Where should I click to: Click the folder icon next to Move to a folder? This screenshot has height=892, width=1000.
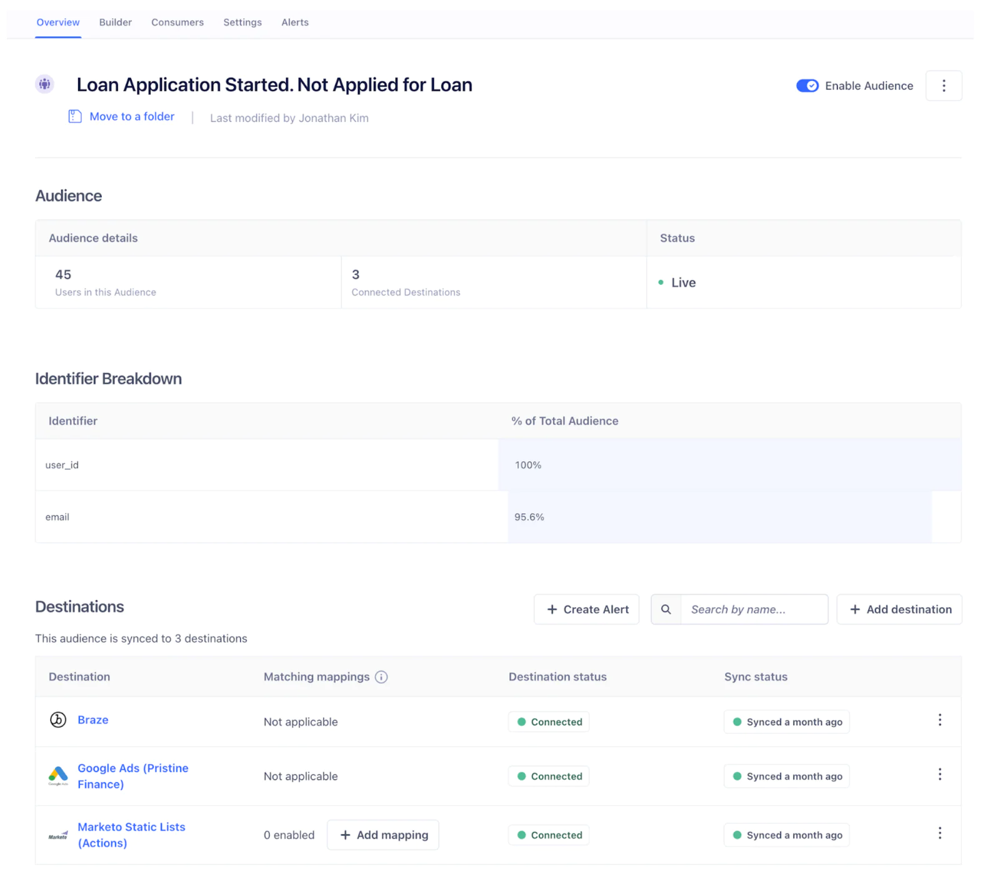[74, 116]
